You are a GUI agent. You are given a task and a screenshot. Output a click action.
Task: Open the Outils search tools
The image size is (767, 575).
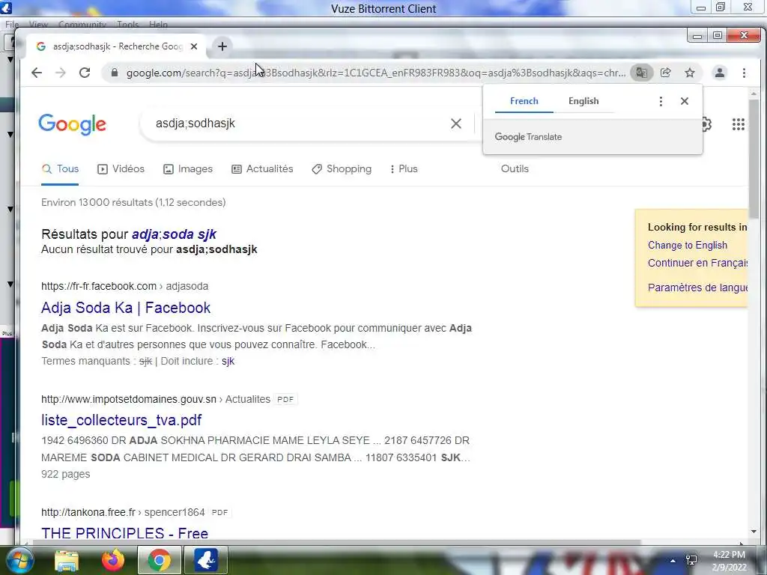[x=515, y=169]
